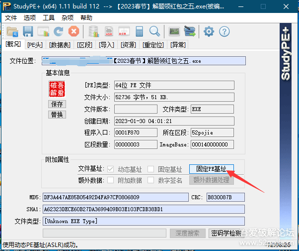Image resolution: width=299 pixels, height=251 pixels.
Task: Click the 区段数量 field 00000003
Action: pos(136,144)
